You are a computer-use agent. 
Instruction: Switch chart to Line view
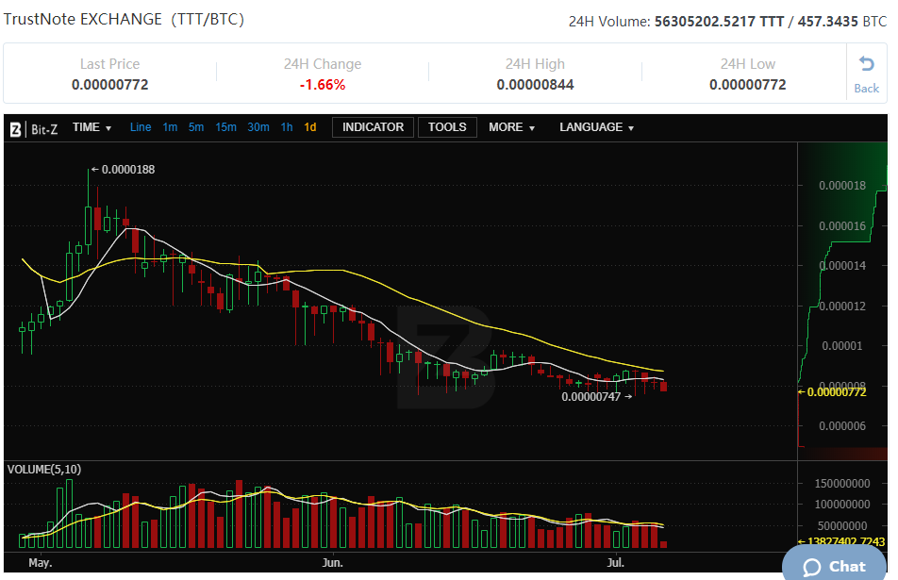pyautogui.click(x=141, y=127)
